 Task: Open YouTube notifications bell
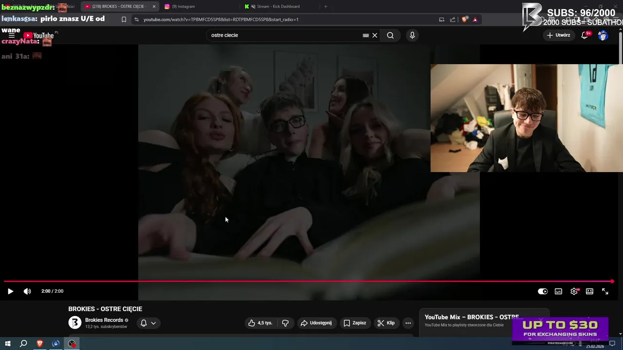pyautogui.click(x=585, y=35)
